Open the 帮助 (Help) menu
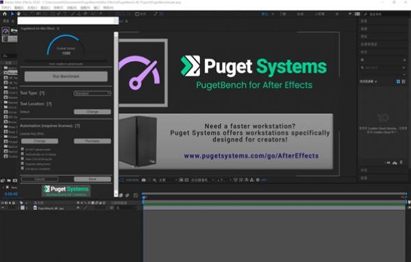This screenshot has width=411, height=262. click(x=108, y=8)
